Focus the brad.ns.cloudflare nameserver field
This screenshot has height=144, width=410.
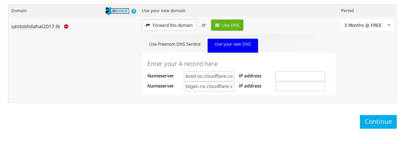click(x=209, y=76)
